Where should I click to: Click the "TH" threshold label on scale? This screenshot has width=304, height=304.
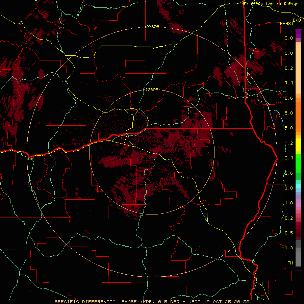(290, 263)
